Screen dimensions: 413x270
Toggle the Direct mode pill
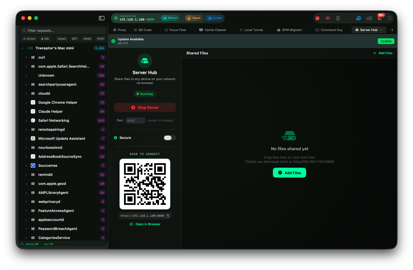(x=170, y=18)
